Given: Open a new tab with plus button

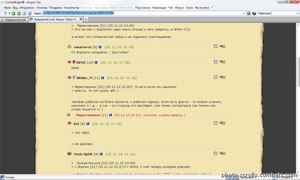Looking at the screenshot, I should tap(86, 19).
